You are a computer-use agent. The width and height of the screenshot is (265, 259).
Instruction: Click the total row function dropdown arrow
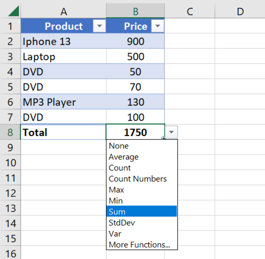(x=171, y=132)
